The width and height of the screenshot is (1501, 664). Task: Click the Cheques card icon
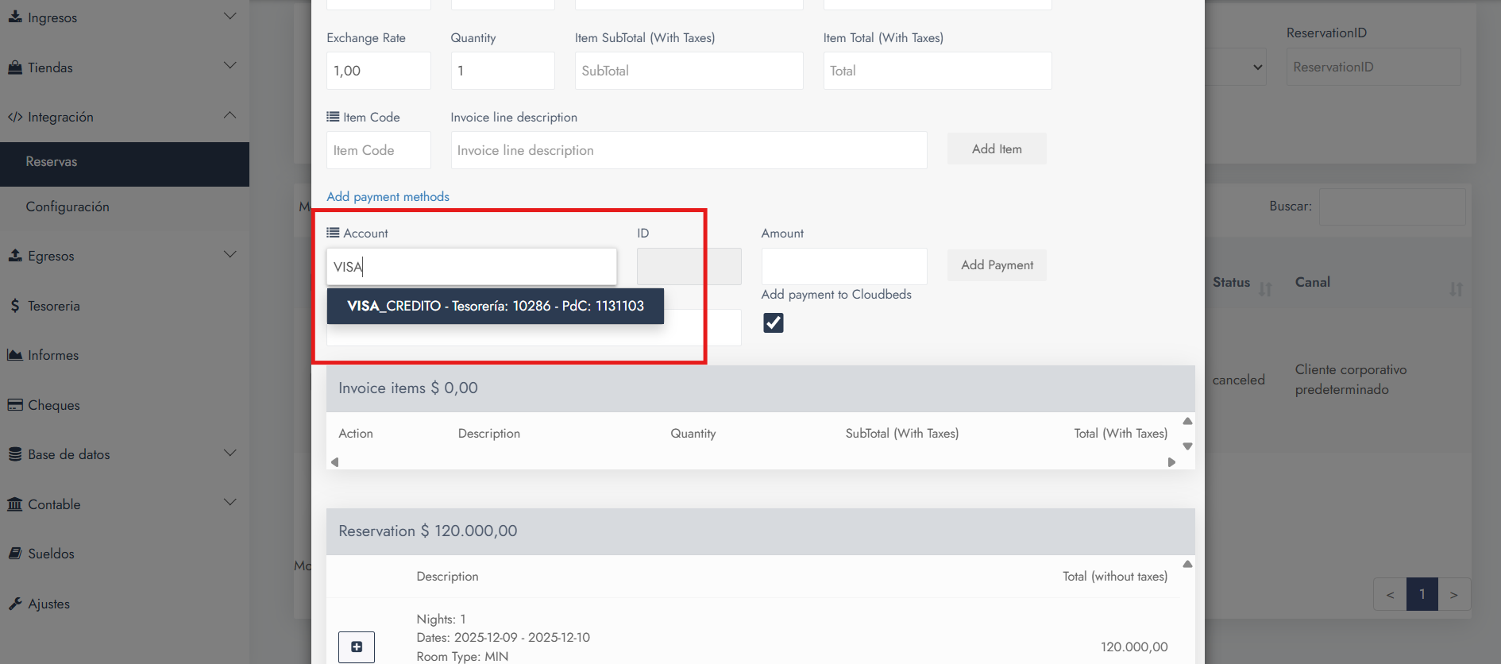tap(15, 405)
